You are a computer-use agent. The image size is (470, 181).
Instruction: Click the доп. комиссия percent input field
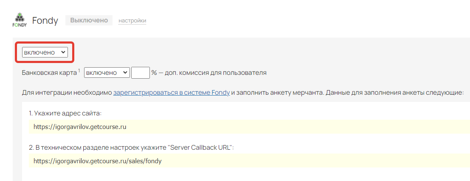tap(141, 73)
